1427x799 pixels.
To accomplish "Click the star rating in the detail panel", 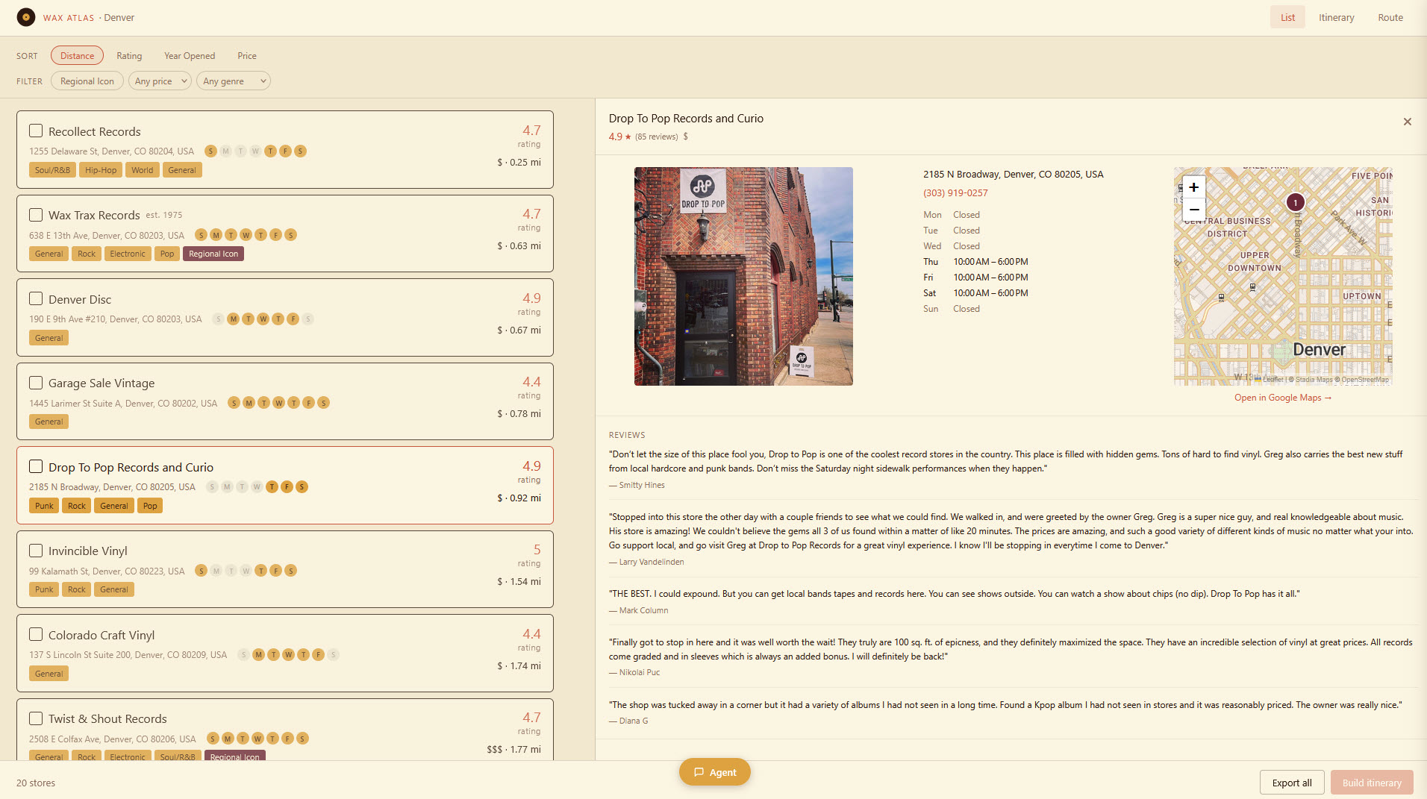I will pyautogui.click(x=619, y=137).
